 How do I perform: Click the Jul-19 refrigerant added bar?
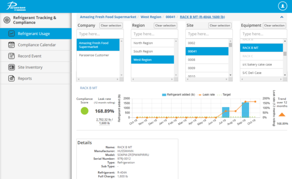226,113
